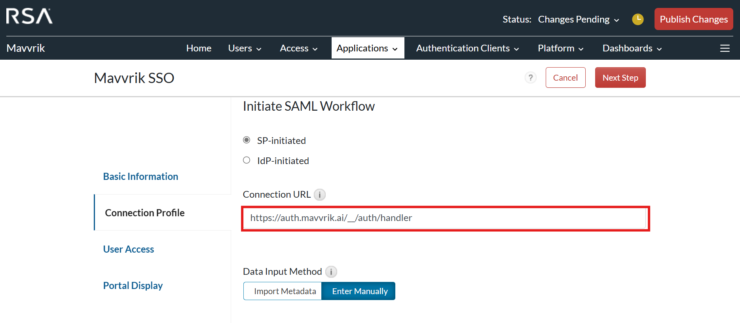Click the RSA logo
The height and width of the screenshot is (323, 740).
pos(29,17)
